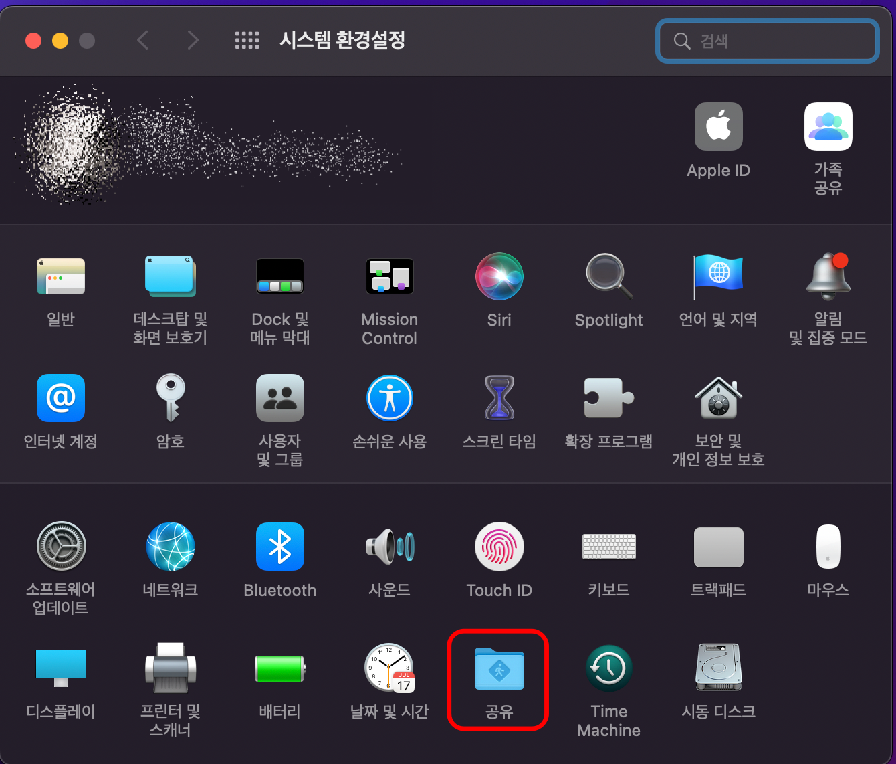Screen dimensions: 896x764
Task: Open Touch ID settings
Action: (x=499, y=547)
